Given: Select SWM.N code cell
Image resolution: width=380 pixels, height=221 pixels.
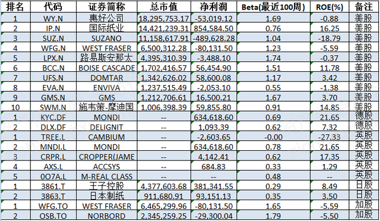Looking at the screenshot, I should click(x=53, y=107).
